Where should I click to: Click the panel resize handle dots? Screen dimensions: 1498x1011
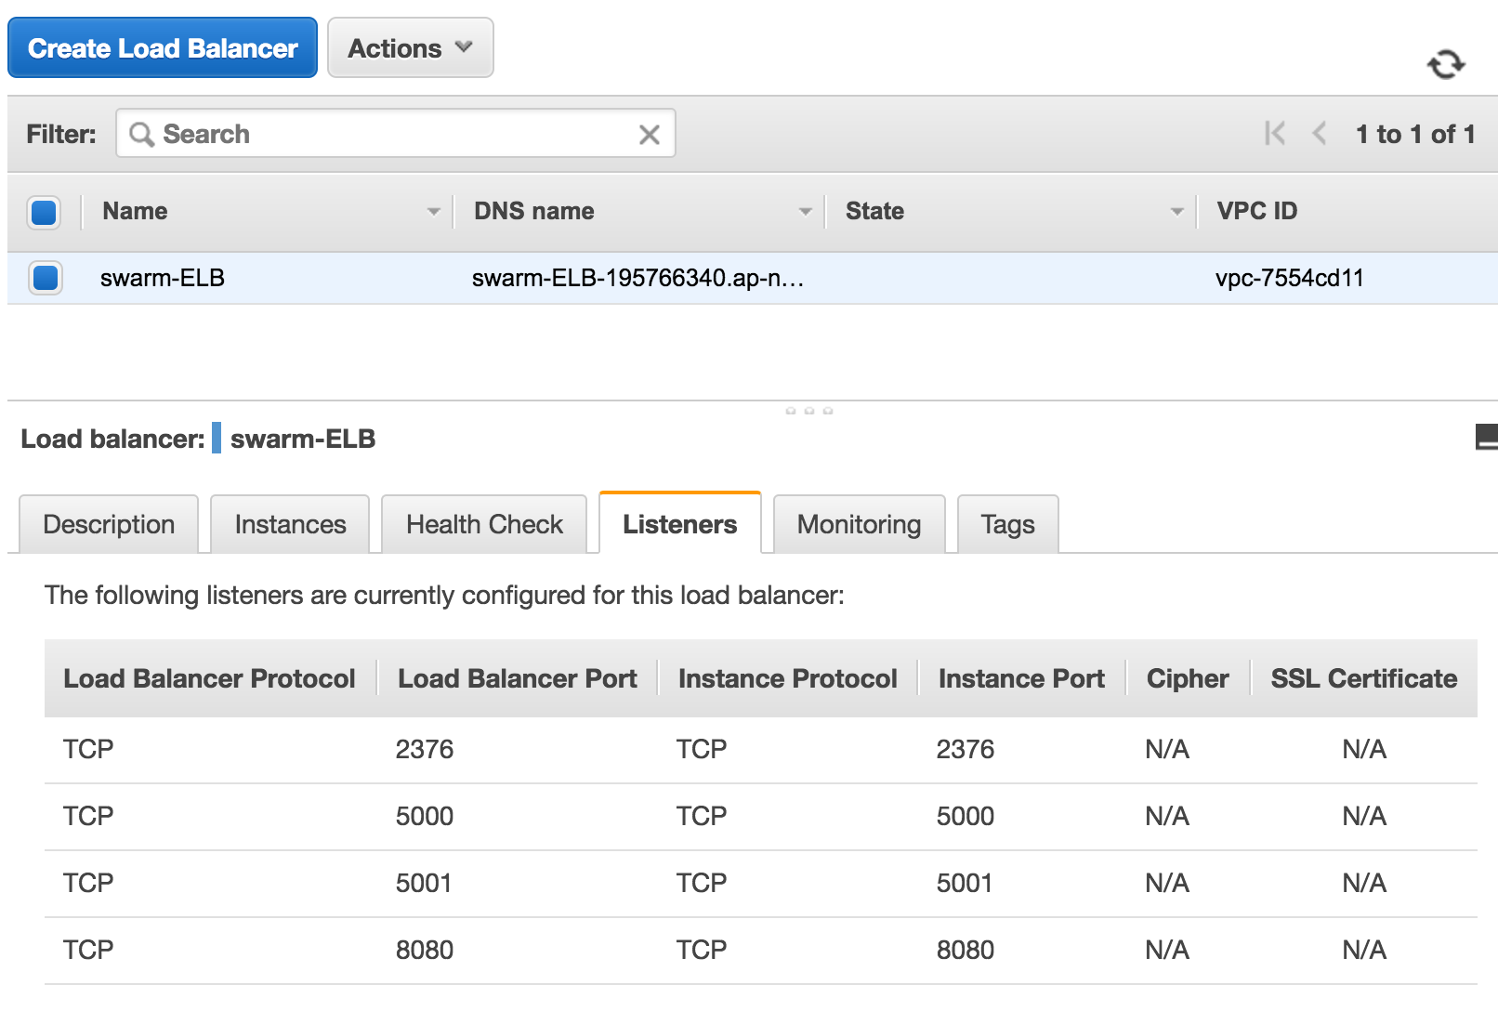click(808, 410)
